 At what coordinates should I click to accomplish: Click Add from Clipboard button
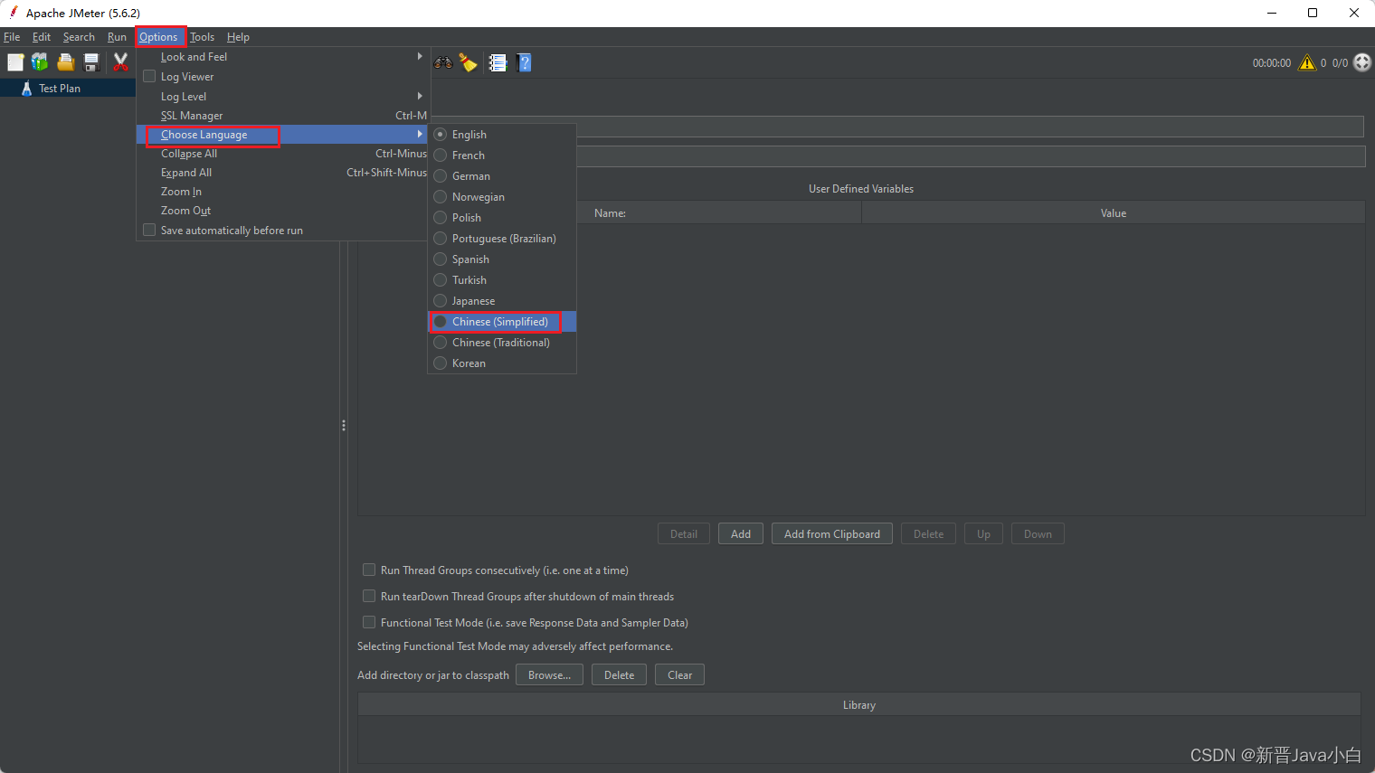point(832,533)
